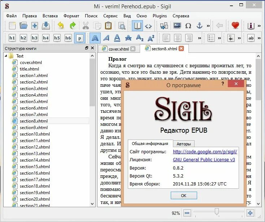Change text case with the ab icon
Image resolution: width=265 pixels, height=222 pixels.
point(251,38)
